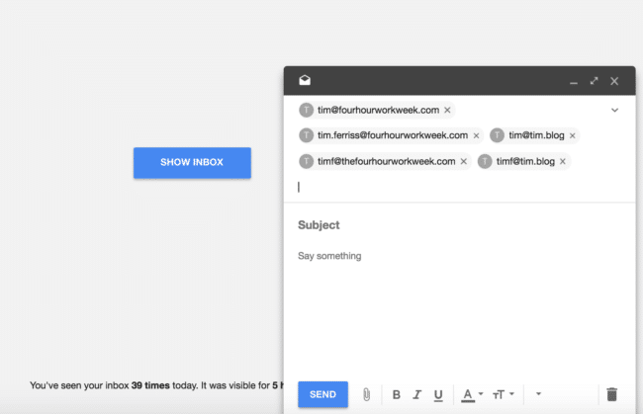The image size is (643, 414).
Task: Remove timf@thefourhourworkweek.com recipient
Action: 463,161
